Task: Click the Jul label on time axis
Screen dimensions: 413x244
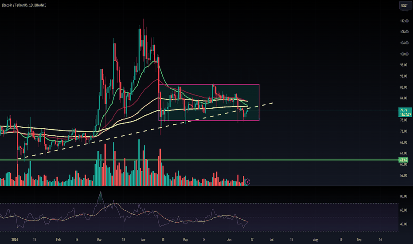Action: pos(272,240)
